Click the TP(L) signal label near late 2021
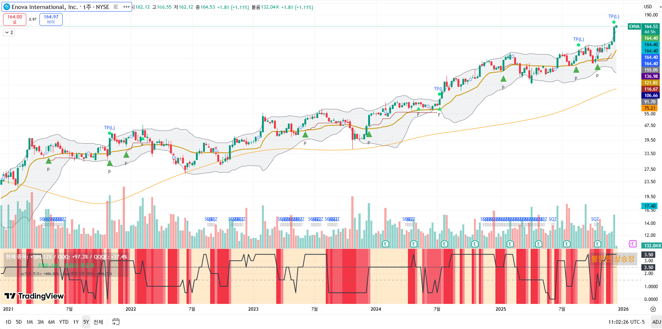 [x=110, y=128]
